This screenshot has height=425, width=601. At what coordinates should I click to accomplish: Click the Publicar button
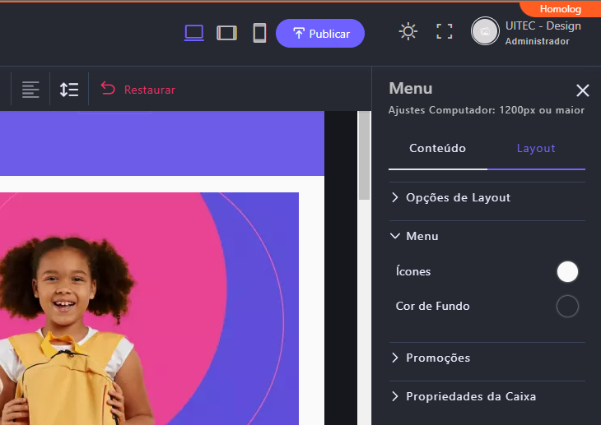[320, 34]
